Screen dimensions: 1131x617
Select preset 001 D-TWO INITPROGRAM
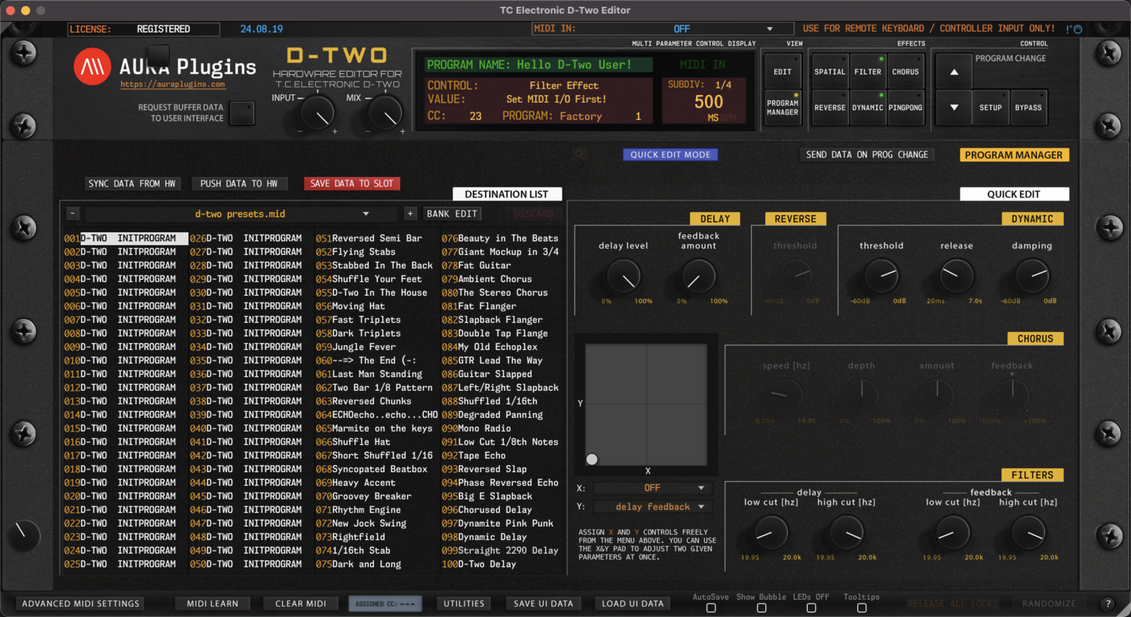click(x=126, y=238)
